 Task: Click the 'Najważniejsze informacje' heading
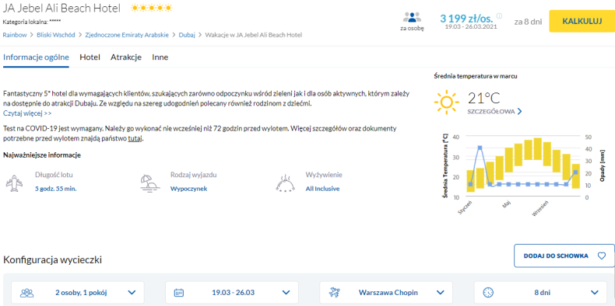[42, 155]
